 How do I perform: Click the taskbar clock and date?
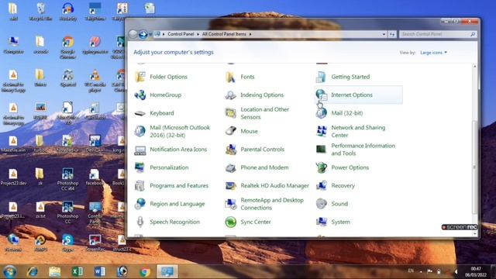[476, 272]
